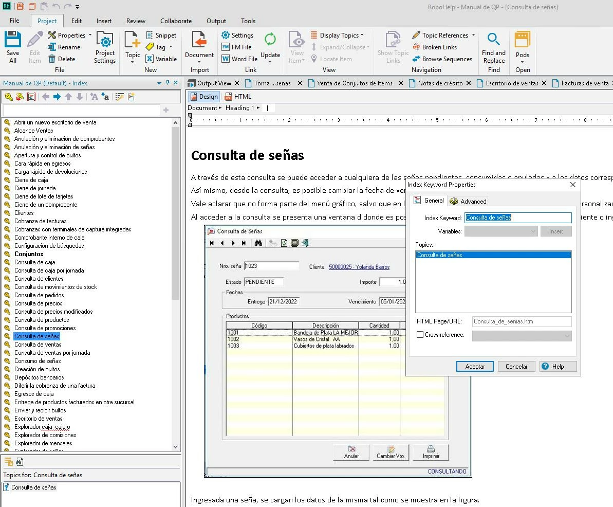Switch to HTML view tab
The height and width of the screenshot is (507, 613).
[238, 97]
